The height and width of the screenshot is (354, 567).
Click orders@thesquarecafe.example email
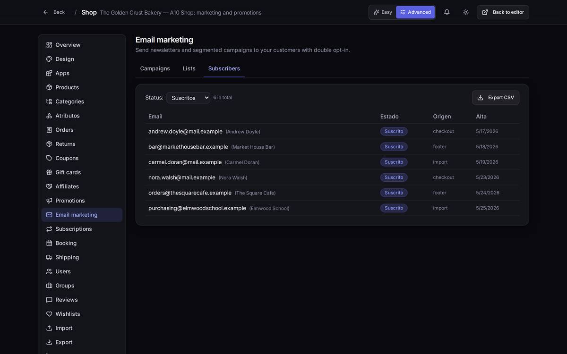pos(190,193)
